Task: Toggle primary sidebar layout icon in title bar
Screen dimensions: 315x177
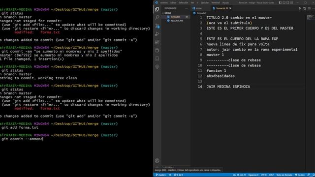Action: tap(280, 2)
